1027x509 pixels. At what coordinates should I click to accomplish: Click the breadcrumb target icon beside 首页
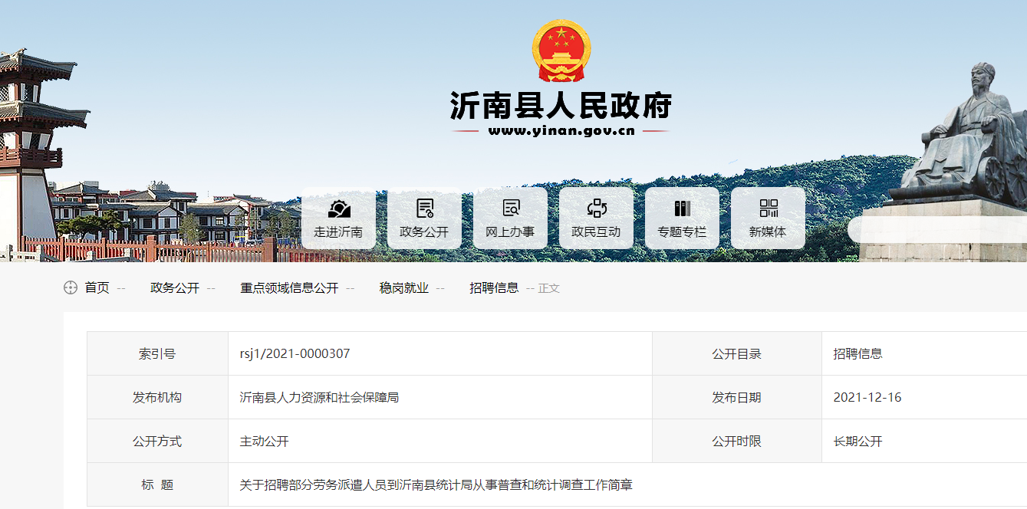[x=71, y=288]
